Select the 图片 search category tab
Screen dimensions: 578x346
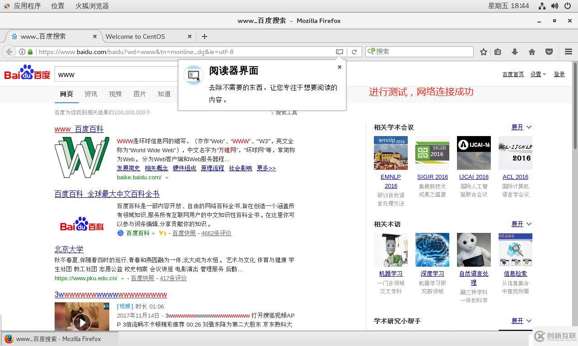click(x=140, y=94)
